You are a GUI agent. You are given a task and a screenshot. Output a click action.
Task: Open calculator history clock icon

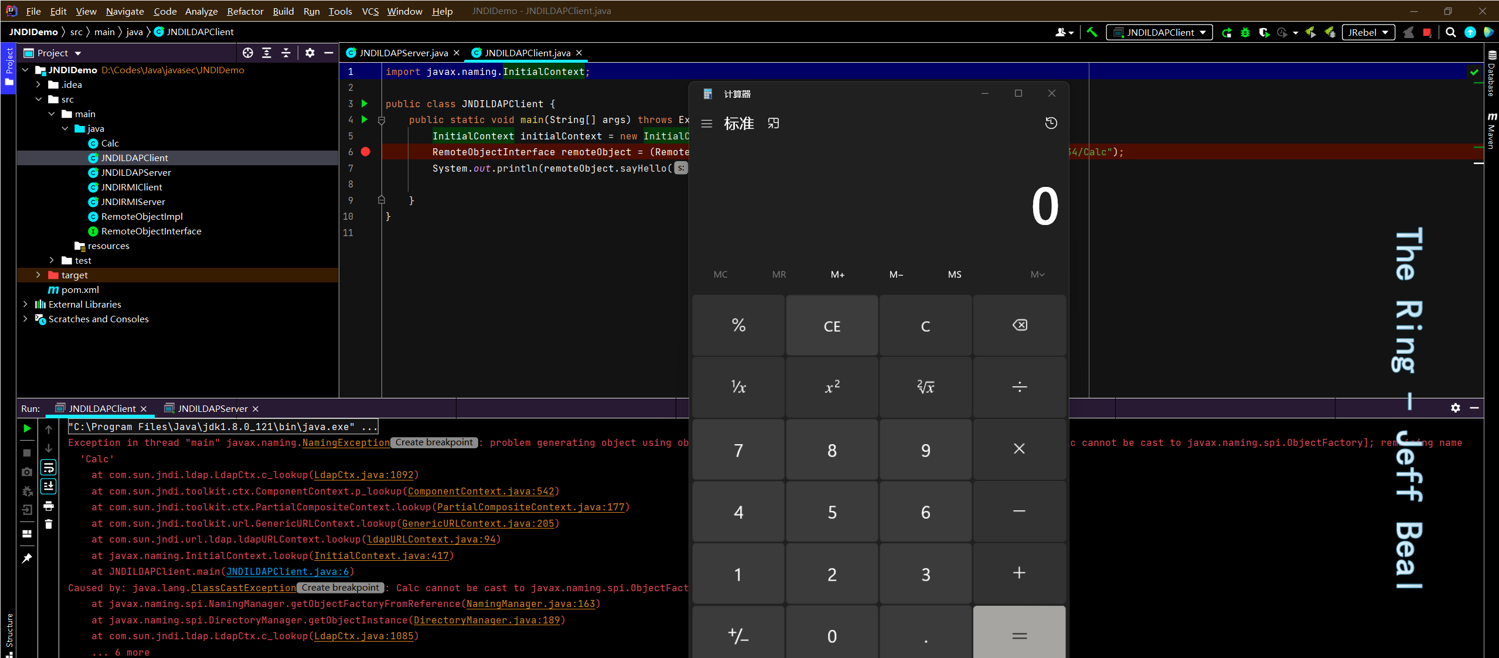point(1051,123)
